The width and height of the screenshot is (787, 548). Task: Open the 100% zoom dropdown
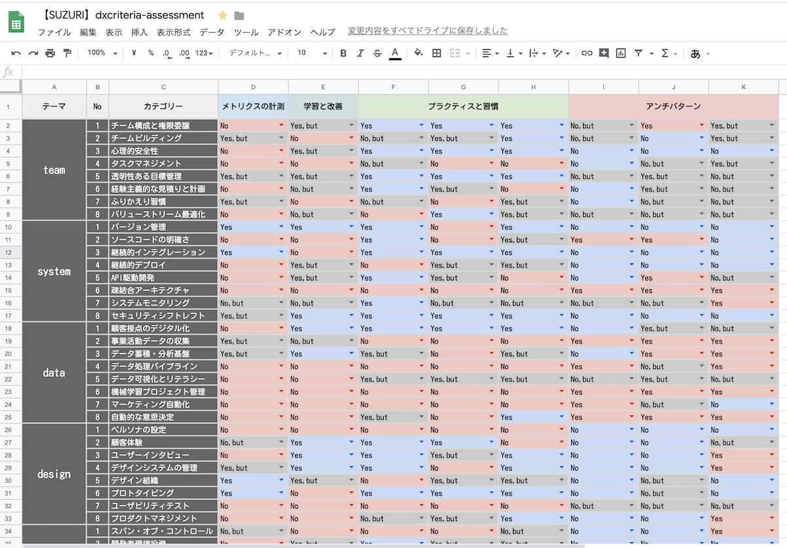pyautogui.click(x=102, y=53)
